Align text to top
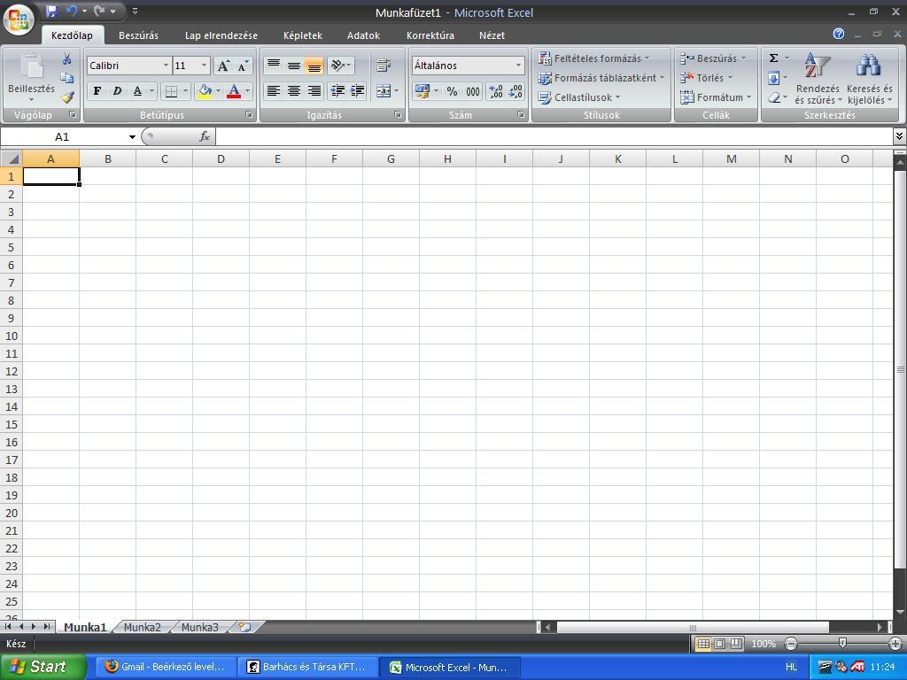 274,66
